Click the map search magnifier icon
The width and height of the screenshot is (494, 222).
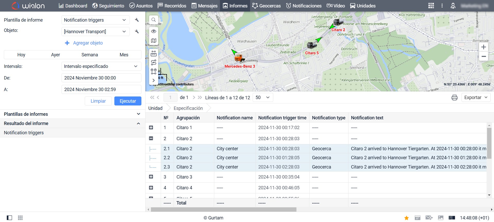pyautogui.click(x=154, y=20)
